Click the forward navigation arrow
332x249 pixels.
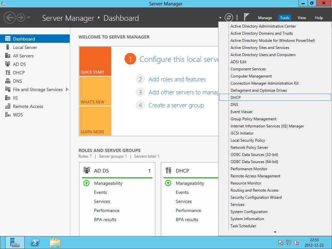[x=21, y=18]
